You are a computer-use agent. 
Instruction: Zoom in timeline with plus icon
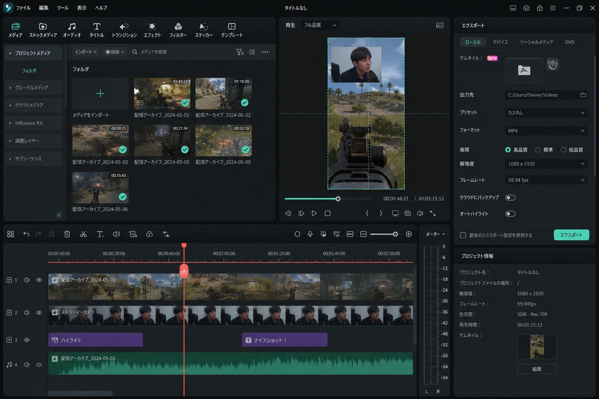(x=409, y=234)
